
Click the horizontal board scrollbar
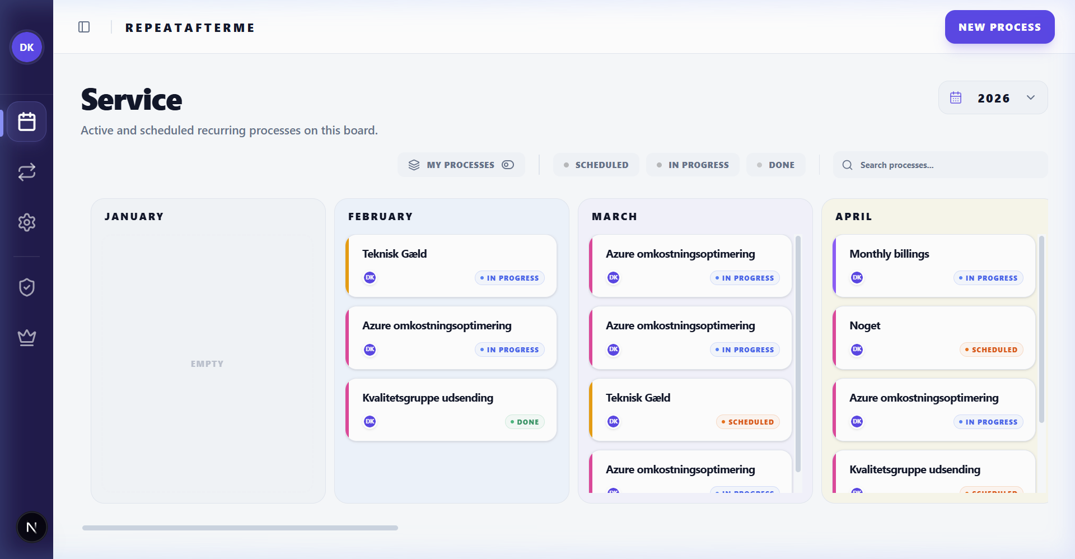click(240, 528)
